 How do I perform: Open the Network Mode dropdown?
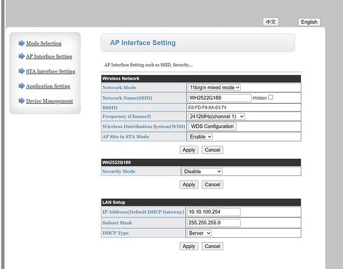[x=214, y=87]
